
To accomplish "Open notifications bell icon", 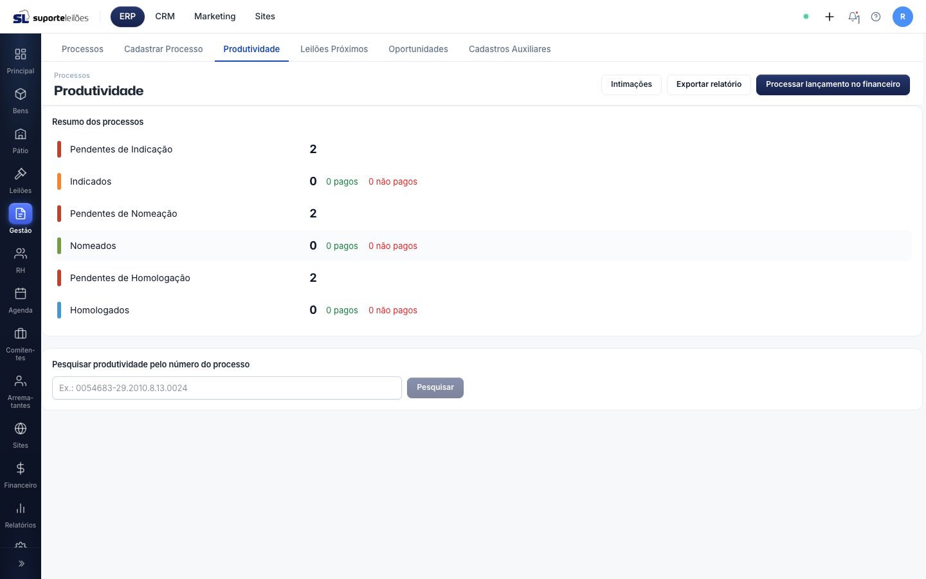I will 853,17.
